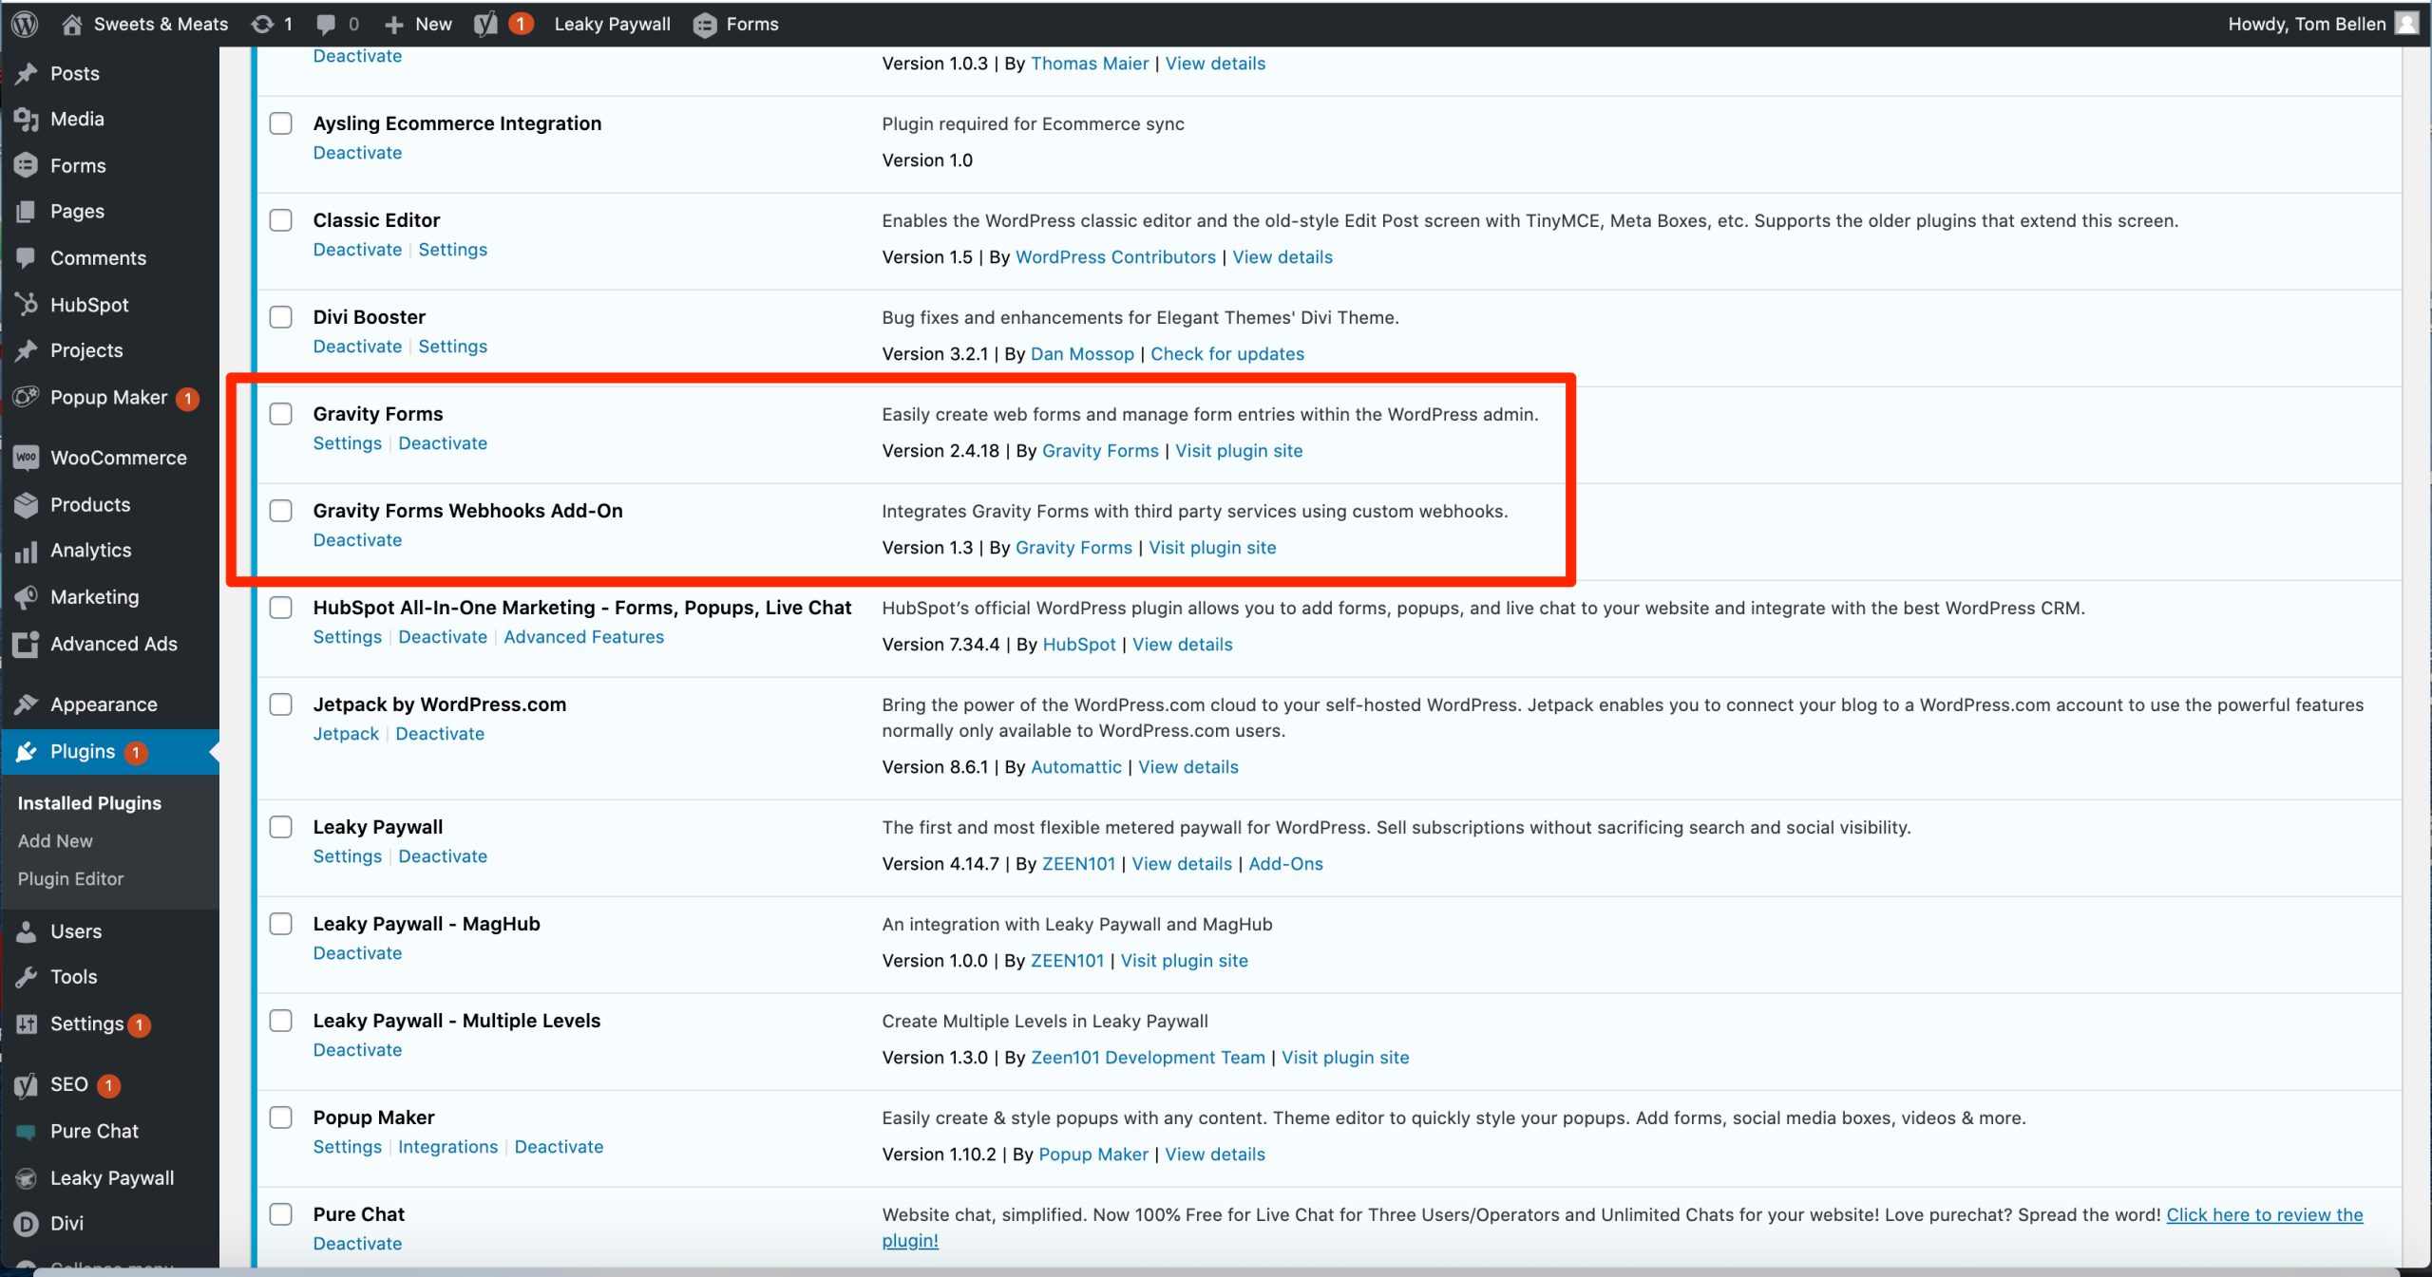This screenshot has width=2432, height=1277.
Task: Open the user avatar next to Tom Bellen
Action: coord(2407,24)
